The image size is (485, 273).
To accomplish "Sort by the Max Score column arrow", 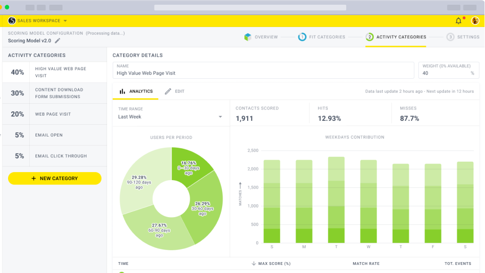I will (x=254, y=264).
